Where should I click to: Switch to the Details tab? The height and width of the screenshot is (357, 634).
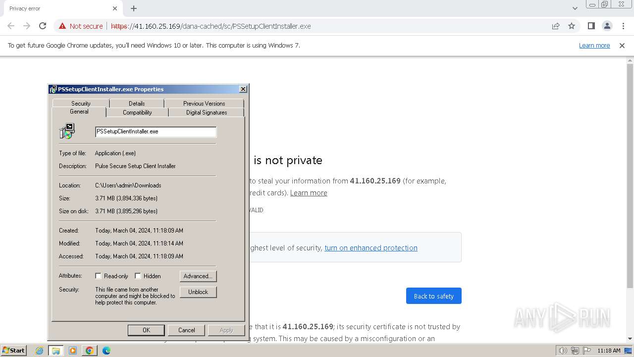click(x=137, y=104)
